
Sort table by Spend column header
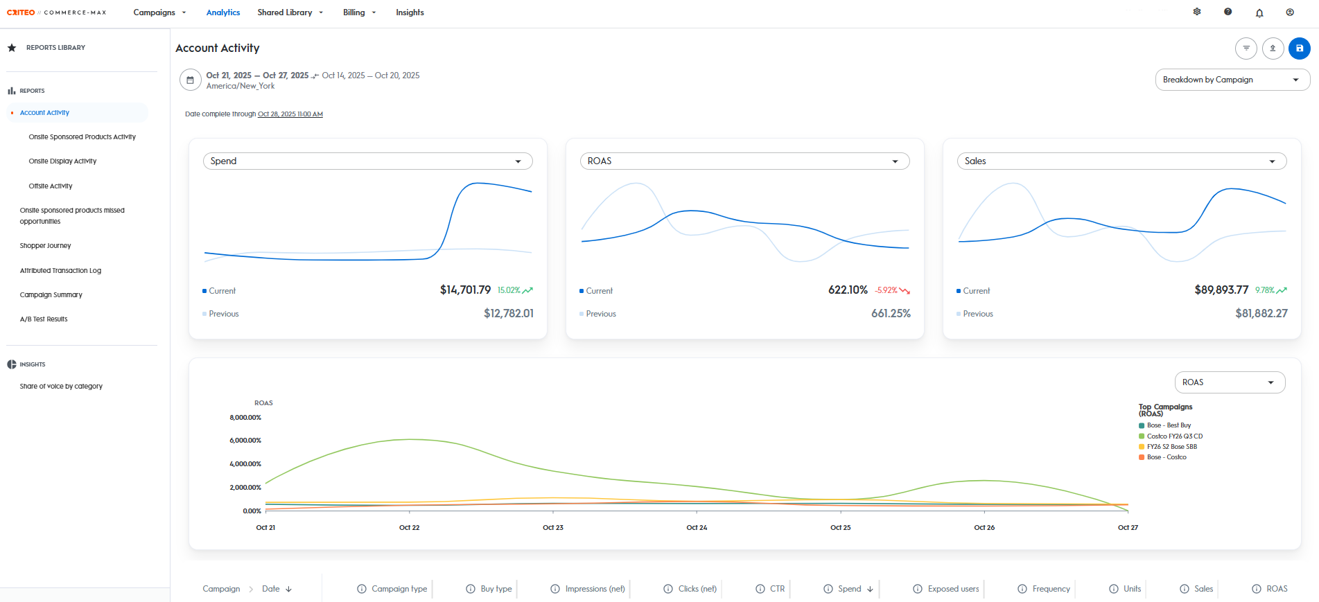[x=849, y=589]
